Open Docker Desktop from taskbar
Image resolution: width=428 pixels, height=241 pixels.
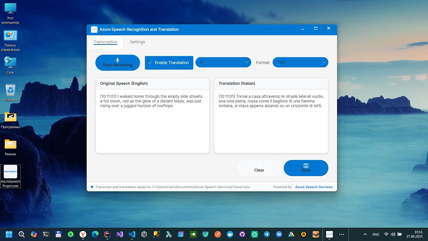pos(230,234)
